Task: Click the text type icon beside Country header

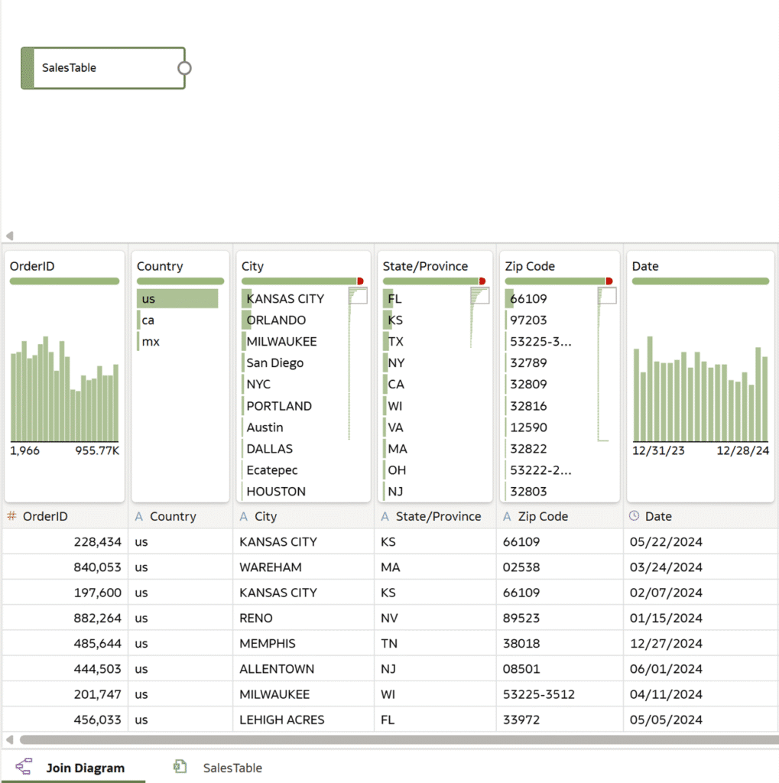Action: pyautogui.click(x=139, y=516)
